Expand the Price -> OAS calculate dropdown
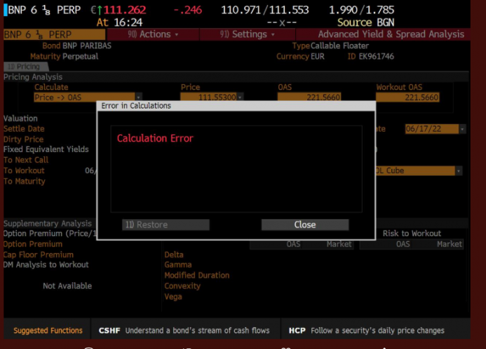 [139, 97]
